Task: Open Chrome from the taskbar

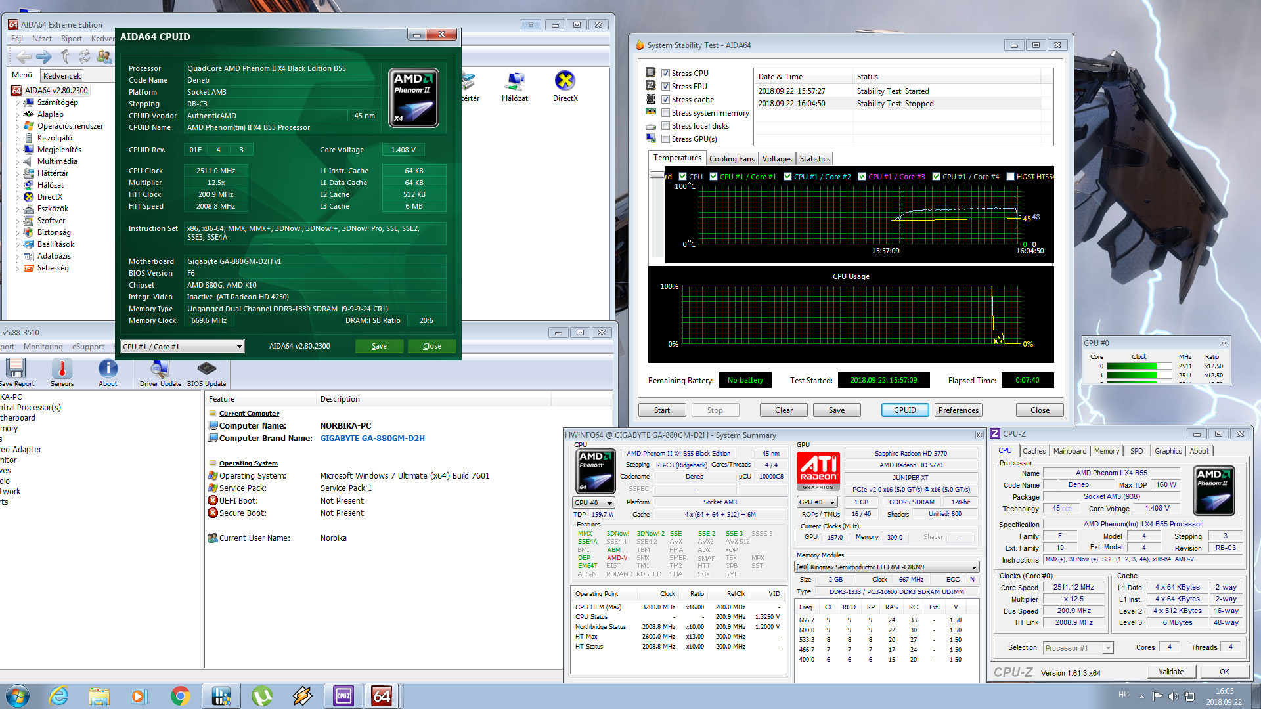Action: (180, 696)
